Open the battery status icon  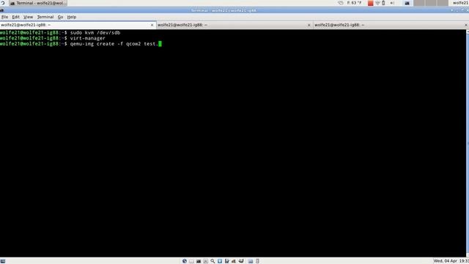383,3
